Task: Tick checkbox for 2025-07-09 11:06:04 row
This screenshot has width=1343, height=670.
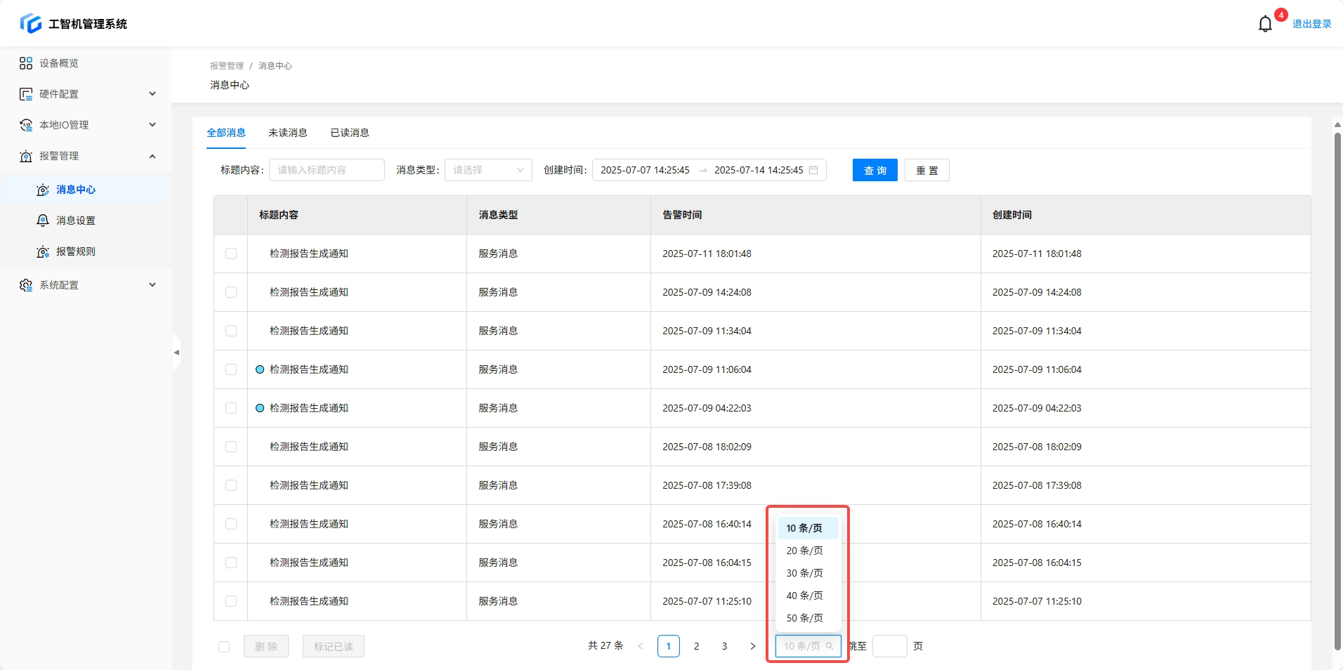Action: 231,369
